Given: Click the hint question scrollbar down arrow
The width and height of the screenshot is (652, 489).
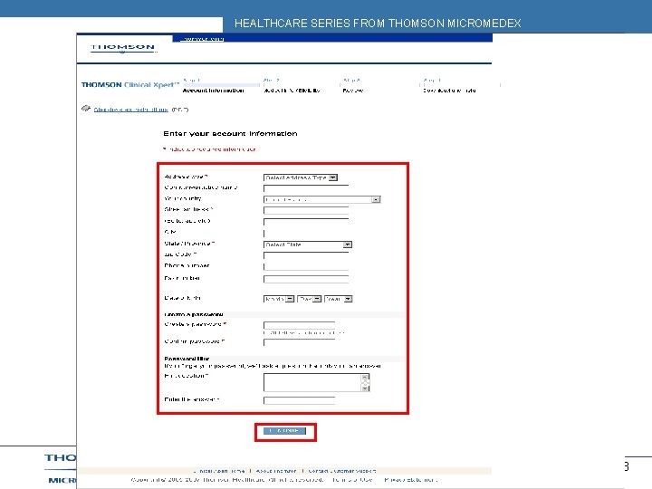Looking at the screenshot, I should (365, 388).
